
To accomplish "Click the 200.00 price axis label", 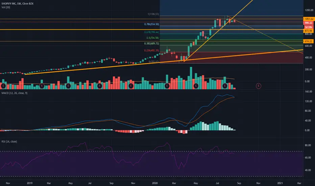I will pyautogui.click(x=309, y=70).
